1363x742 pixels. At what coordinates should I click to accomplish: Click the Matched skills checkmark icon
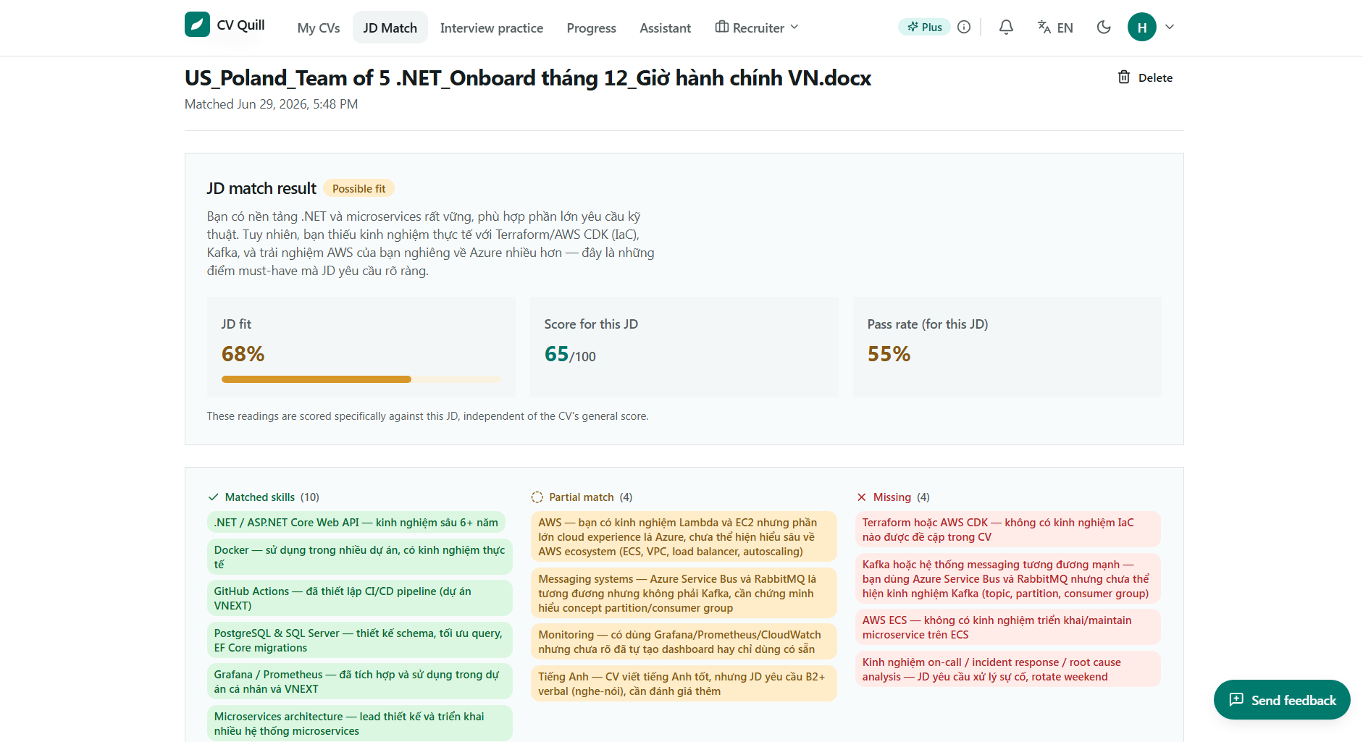tap(213, 497)
